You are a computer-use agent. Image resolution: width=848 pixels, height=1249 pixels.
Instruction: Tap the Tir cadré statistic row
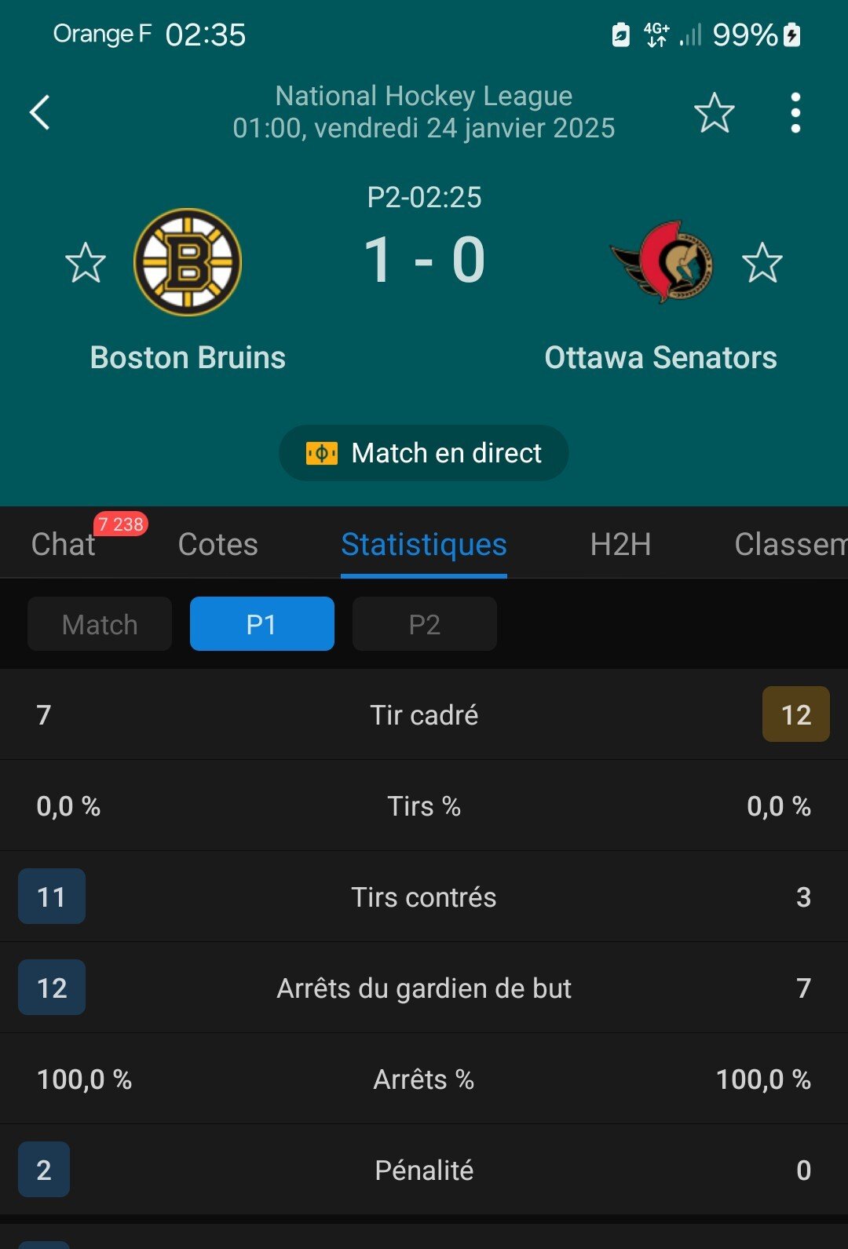(x=424, y=714)
